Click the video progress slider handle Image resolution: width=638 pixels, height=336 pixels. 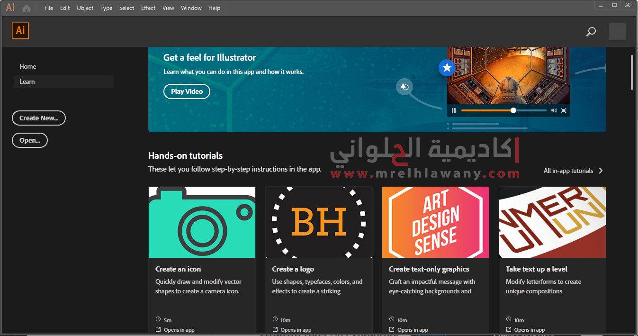(x=513, y=110)
